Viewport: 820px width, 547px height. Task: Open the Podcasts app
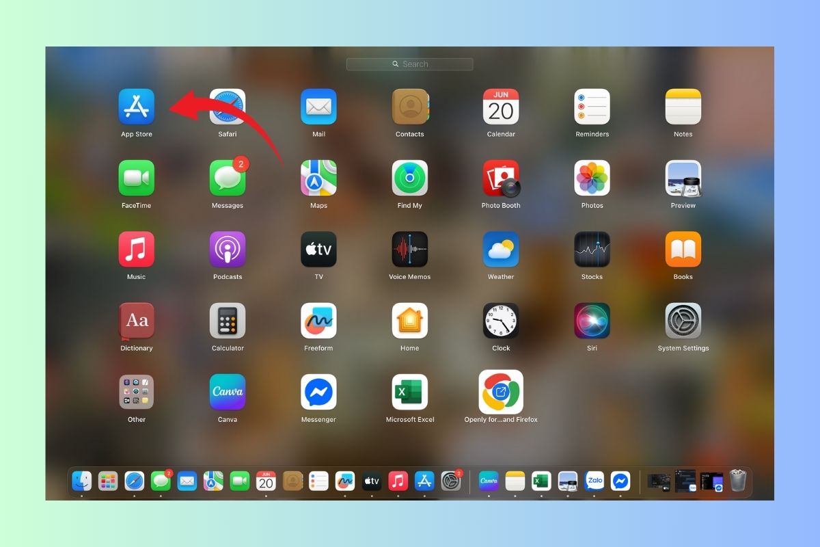(x=228, y=249)
